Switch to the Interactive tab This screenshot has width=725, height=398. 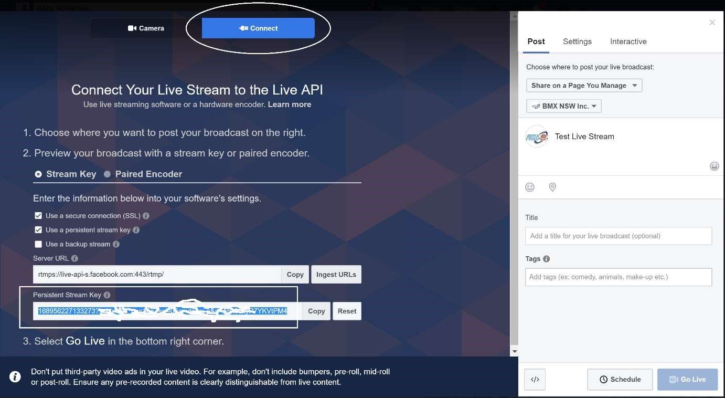[x=628, y=41]
